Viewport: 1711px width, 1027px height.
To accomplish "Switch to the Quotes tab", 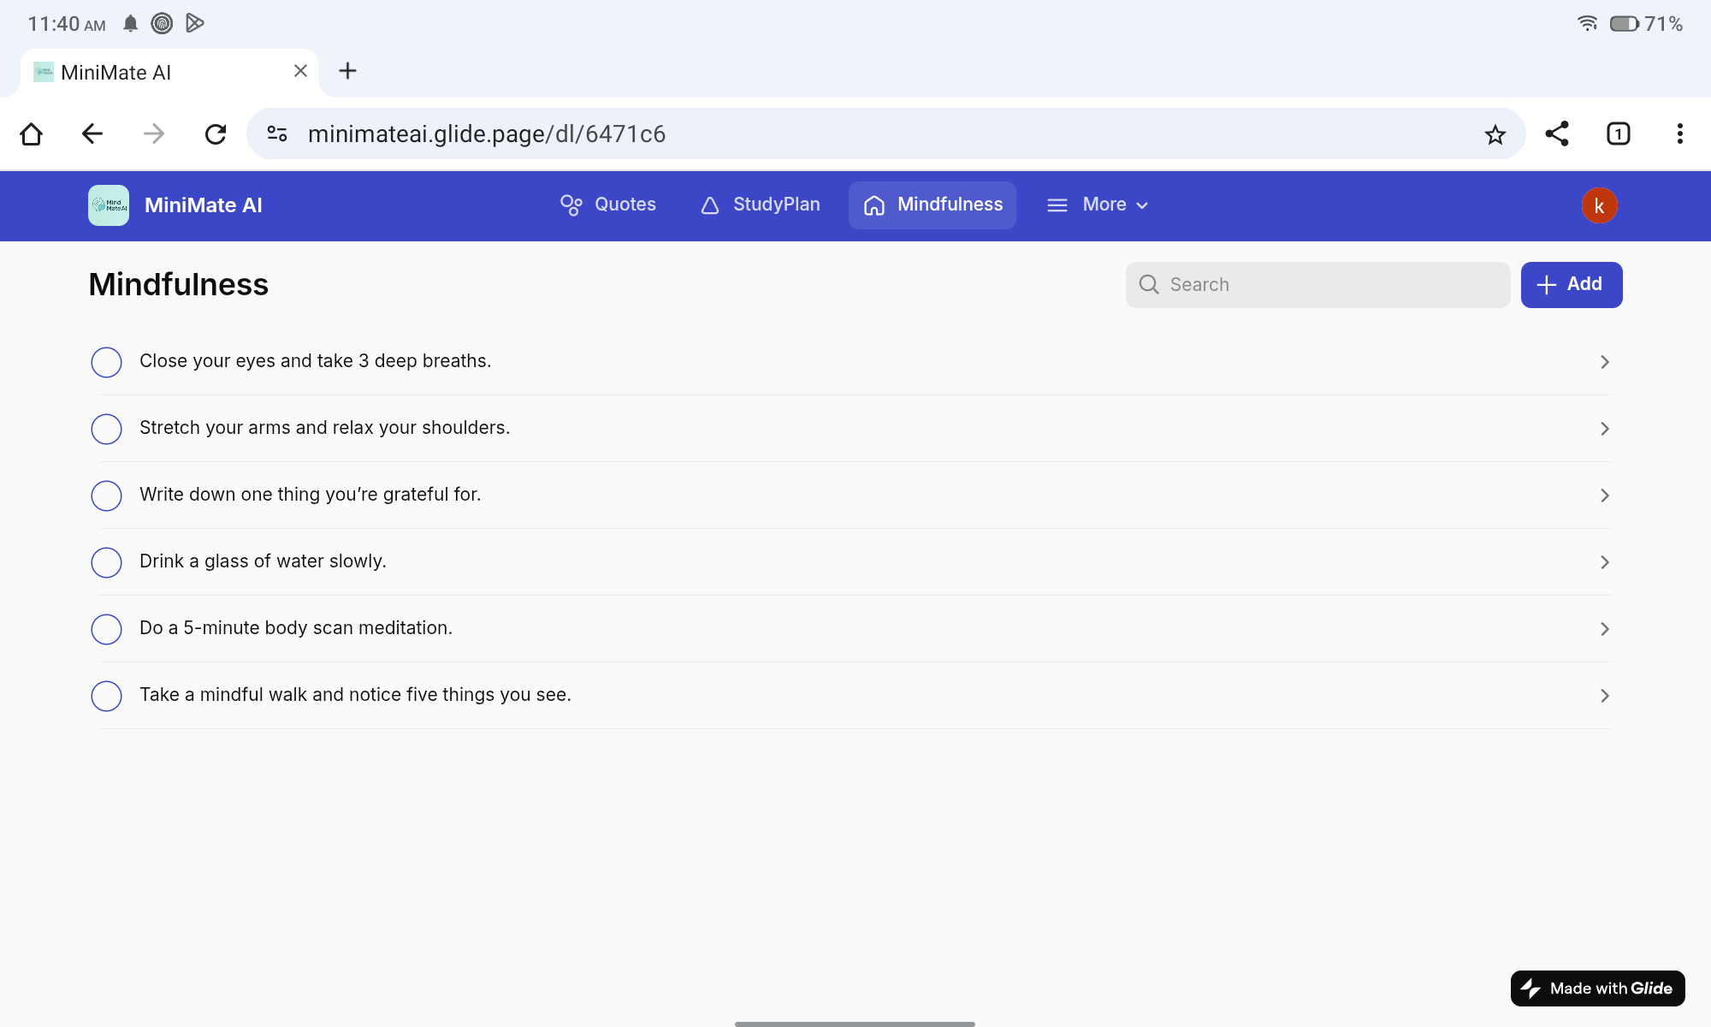I will tap(608, 205).
